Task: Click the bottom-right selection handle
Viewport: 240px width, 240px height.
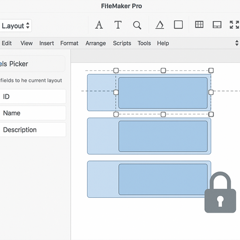Action: click(x=211, y=114)
